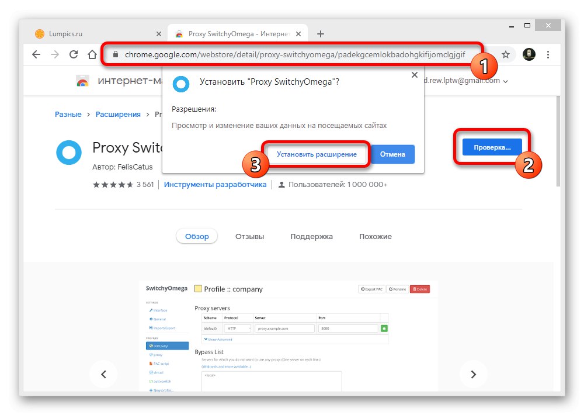Viewport: 584px width, 415px height.
Task: Switch to the Lumpics.ru tab
Action: click(x=97, y=34)
